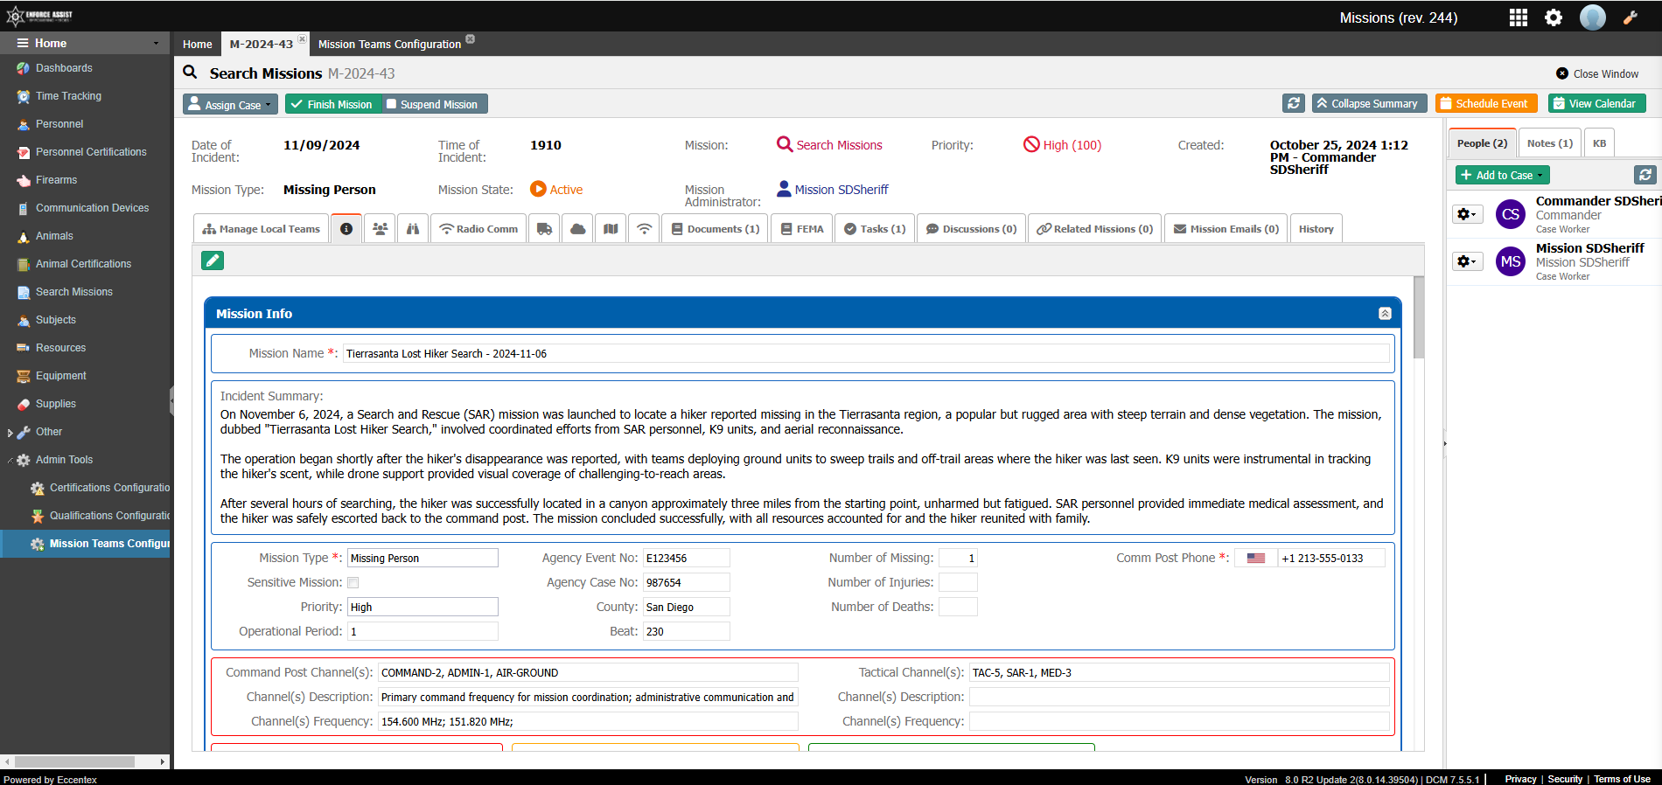
Task: Collapse the Mission Info panel
Action: tap(1385, 314)
